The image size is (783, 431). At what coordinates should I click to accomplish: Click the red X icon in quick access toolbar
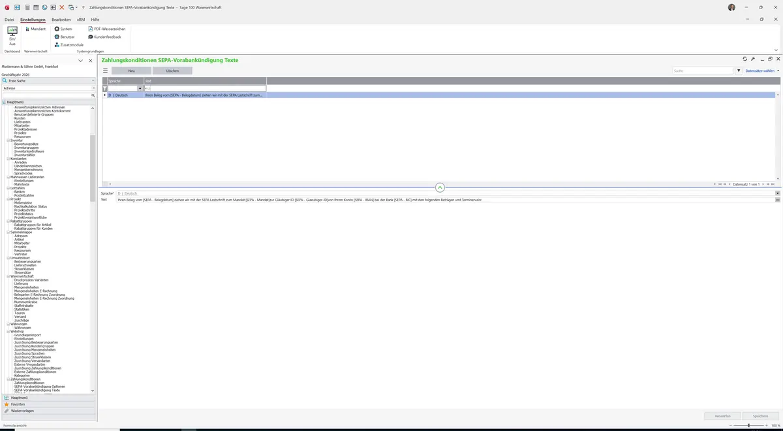(x=62, y=7)
